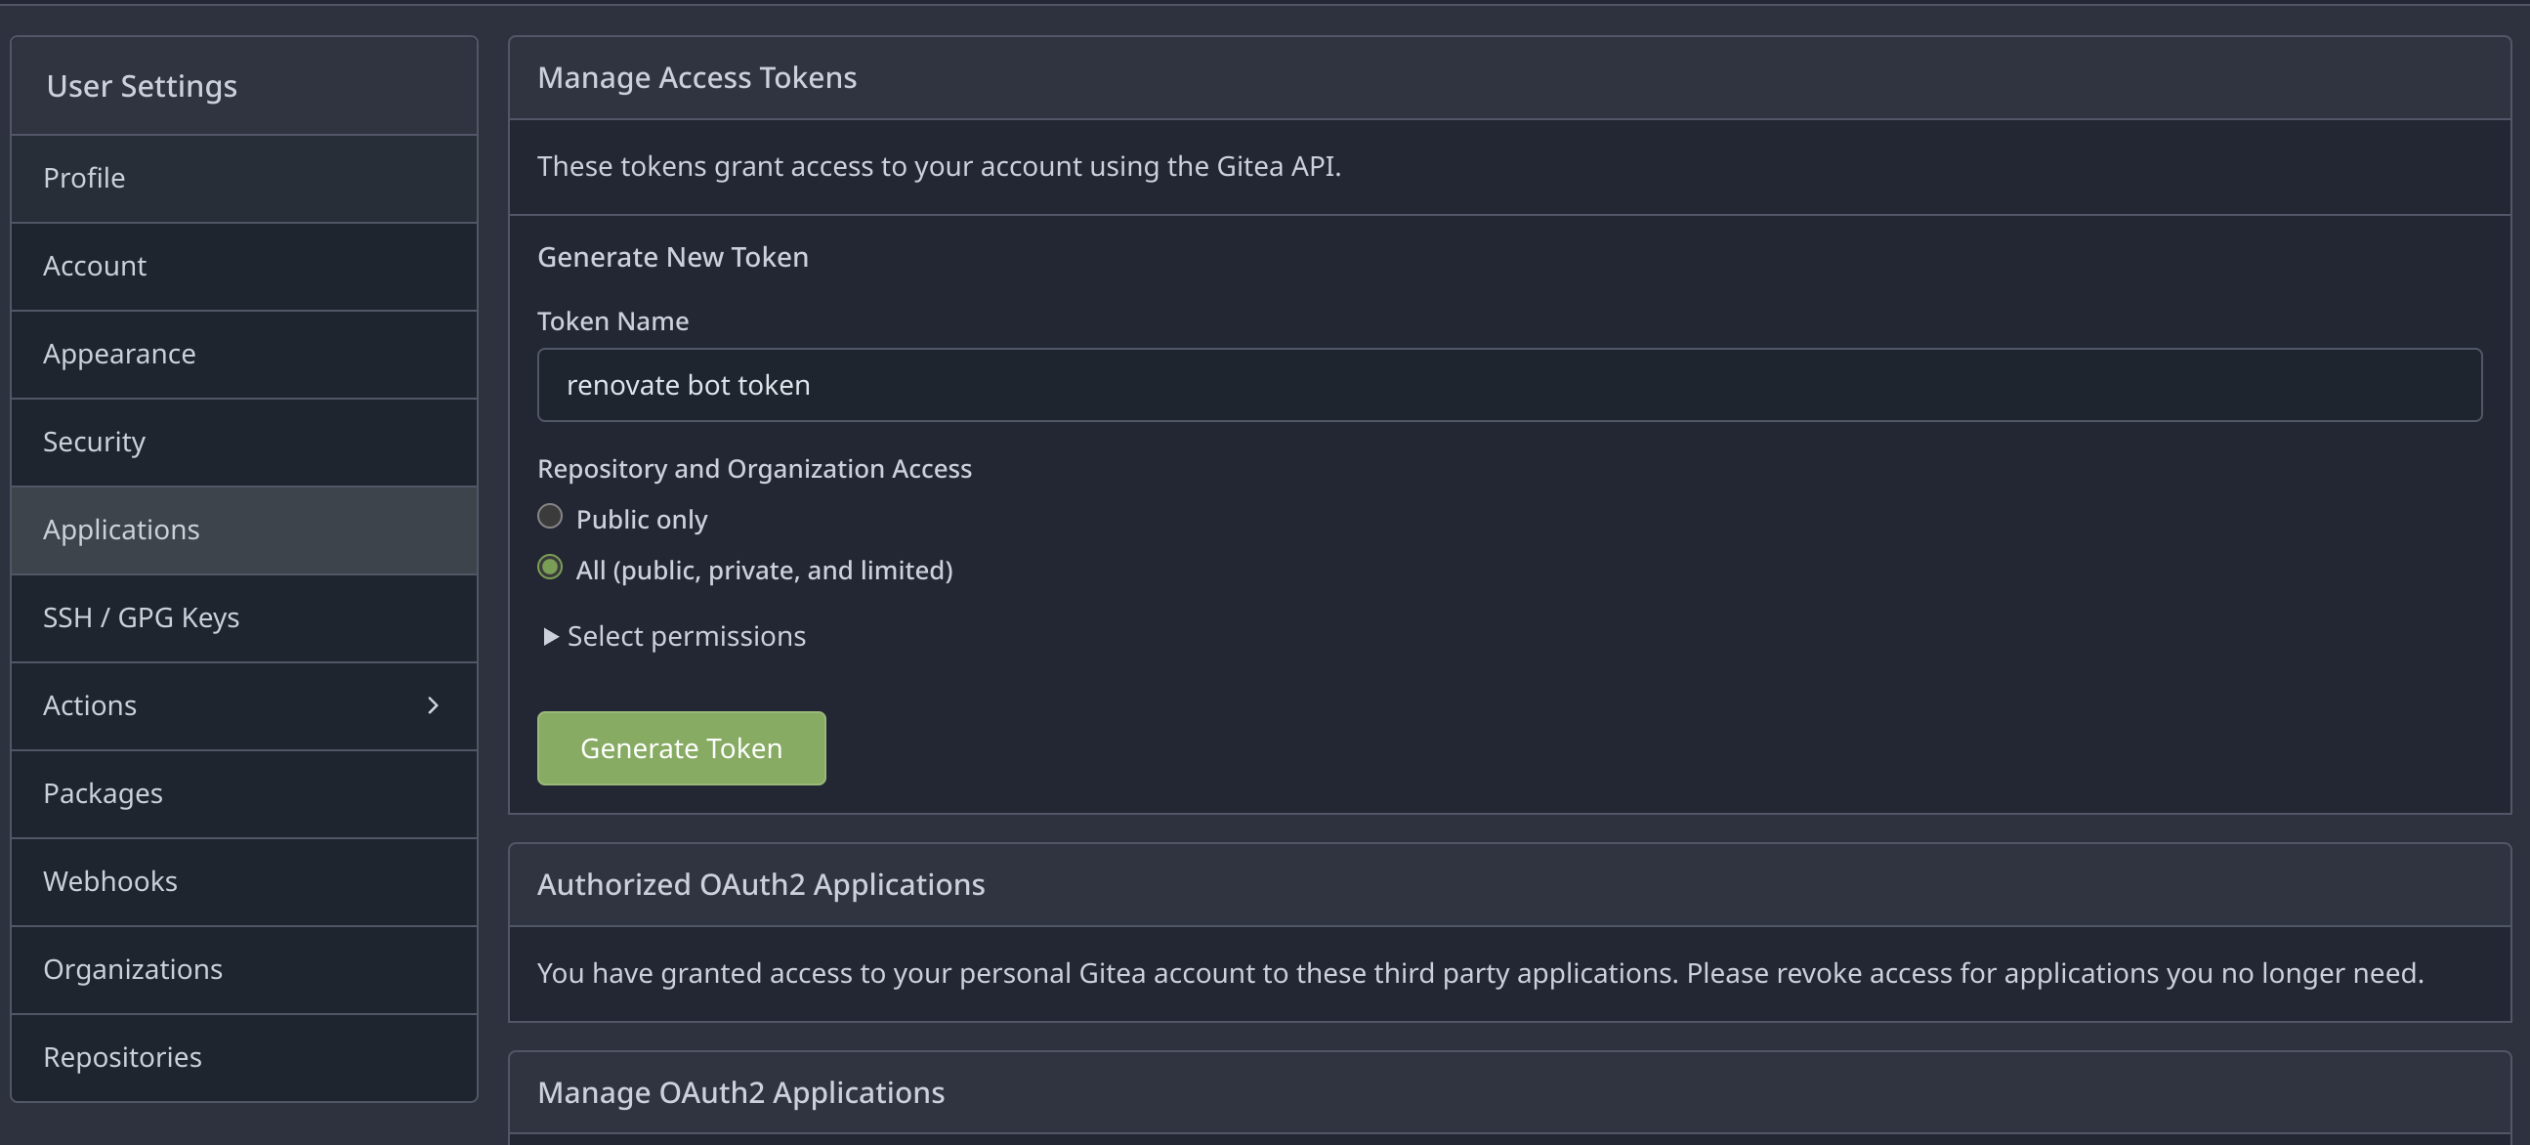Open the SSH / GPG Keys page

click(142, 616)
